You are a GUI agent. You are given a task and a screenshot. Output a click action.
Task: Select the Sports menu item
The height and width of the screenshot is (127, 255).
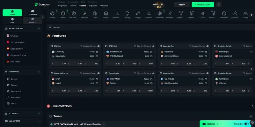(83, 6)
